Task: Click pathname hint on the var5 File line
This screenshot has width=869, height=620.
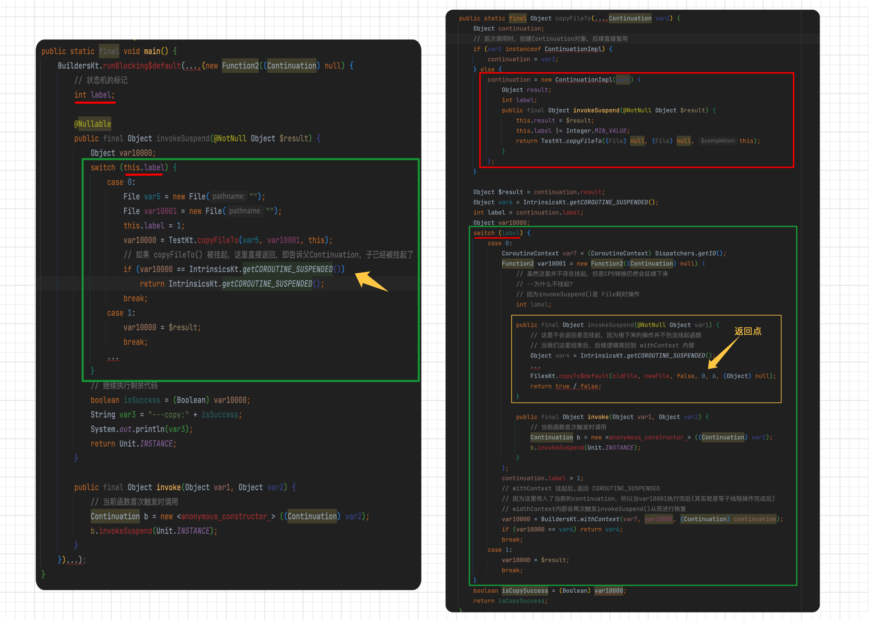Action: click(x=229, y=197)
